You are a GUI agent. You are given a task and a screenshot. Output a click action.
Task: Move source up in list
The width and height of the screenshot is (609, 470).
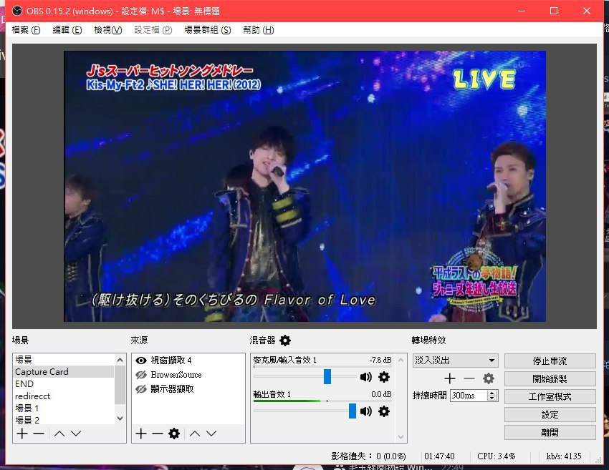[x=195, y=434]
